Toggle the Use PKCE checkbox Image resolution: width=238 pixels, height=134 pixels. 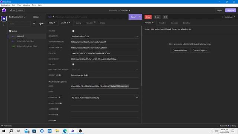(x=73, y=64)
